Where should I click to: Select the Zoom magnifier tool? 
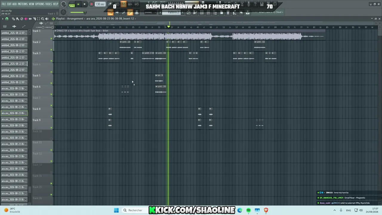(x=42, y=19)
